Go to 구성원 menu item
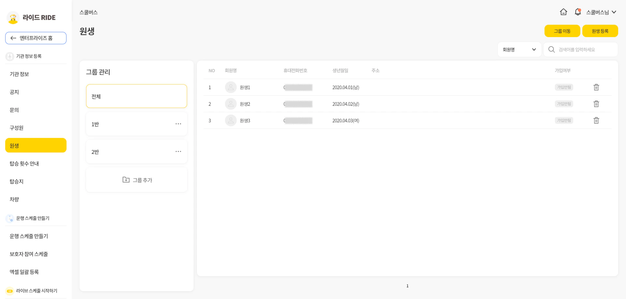The width and height of the screenshot is (626, 299). pyautogui.click(x=17, y=128)
